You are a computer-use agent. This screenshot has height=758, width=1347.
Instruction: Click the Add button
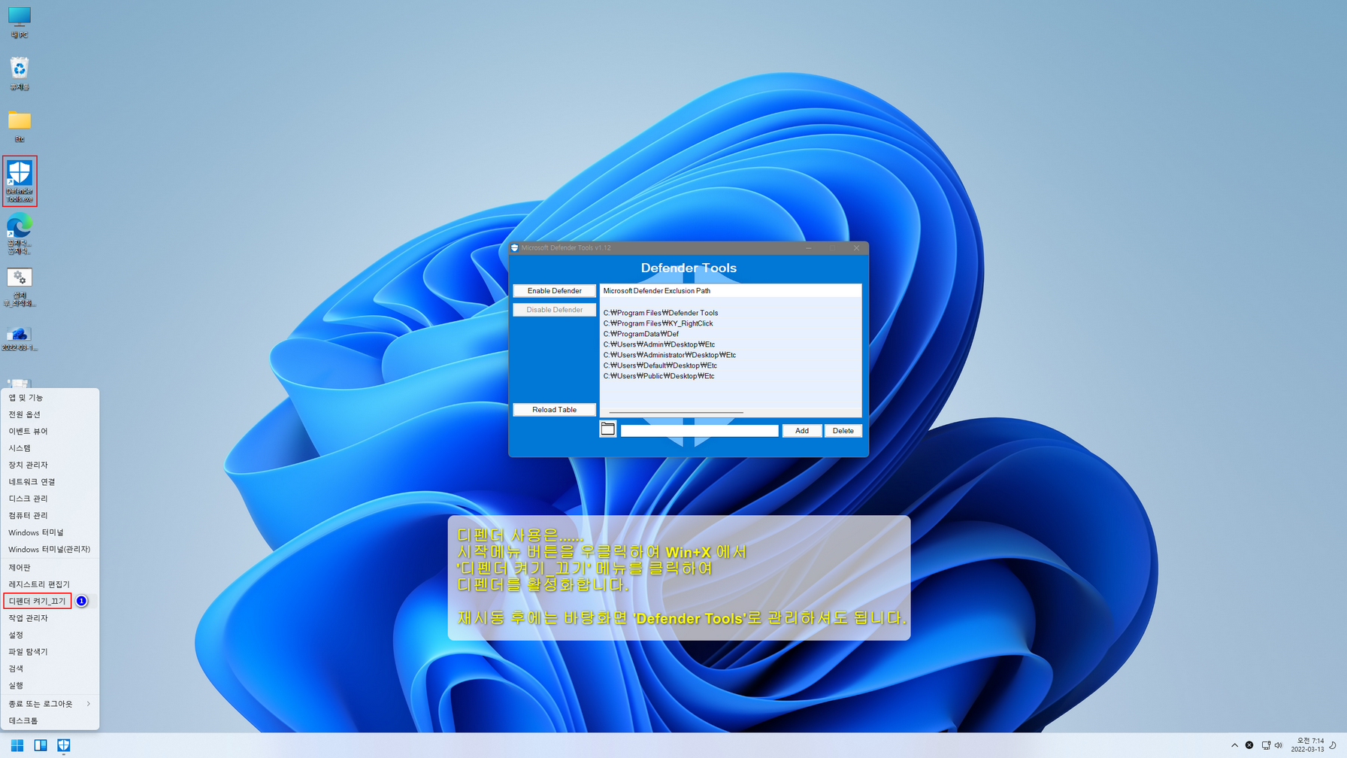[801, 431]
